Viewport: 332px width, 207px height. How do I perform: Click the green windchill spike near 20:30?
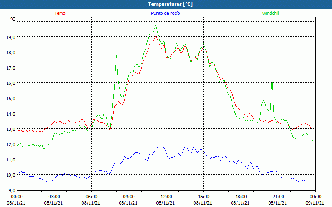coord(272,79)
